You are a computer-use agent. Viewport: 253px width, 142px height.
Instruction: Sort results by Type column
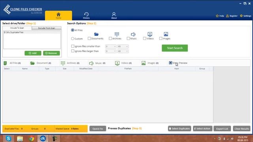tap(47, 69)
